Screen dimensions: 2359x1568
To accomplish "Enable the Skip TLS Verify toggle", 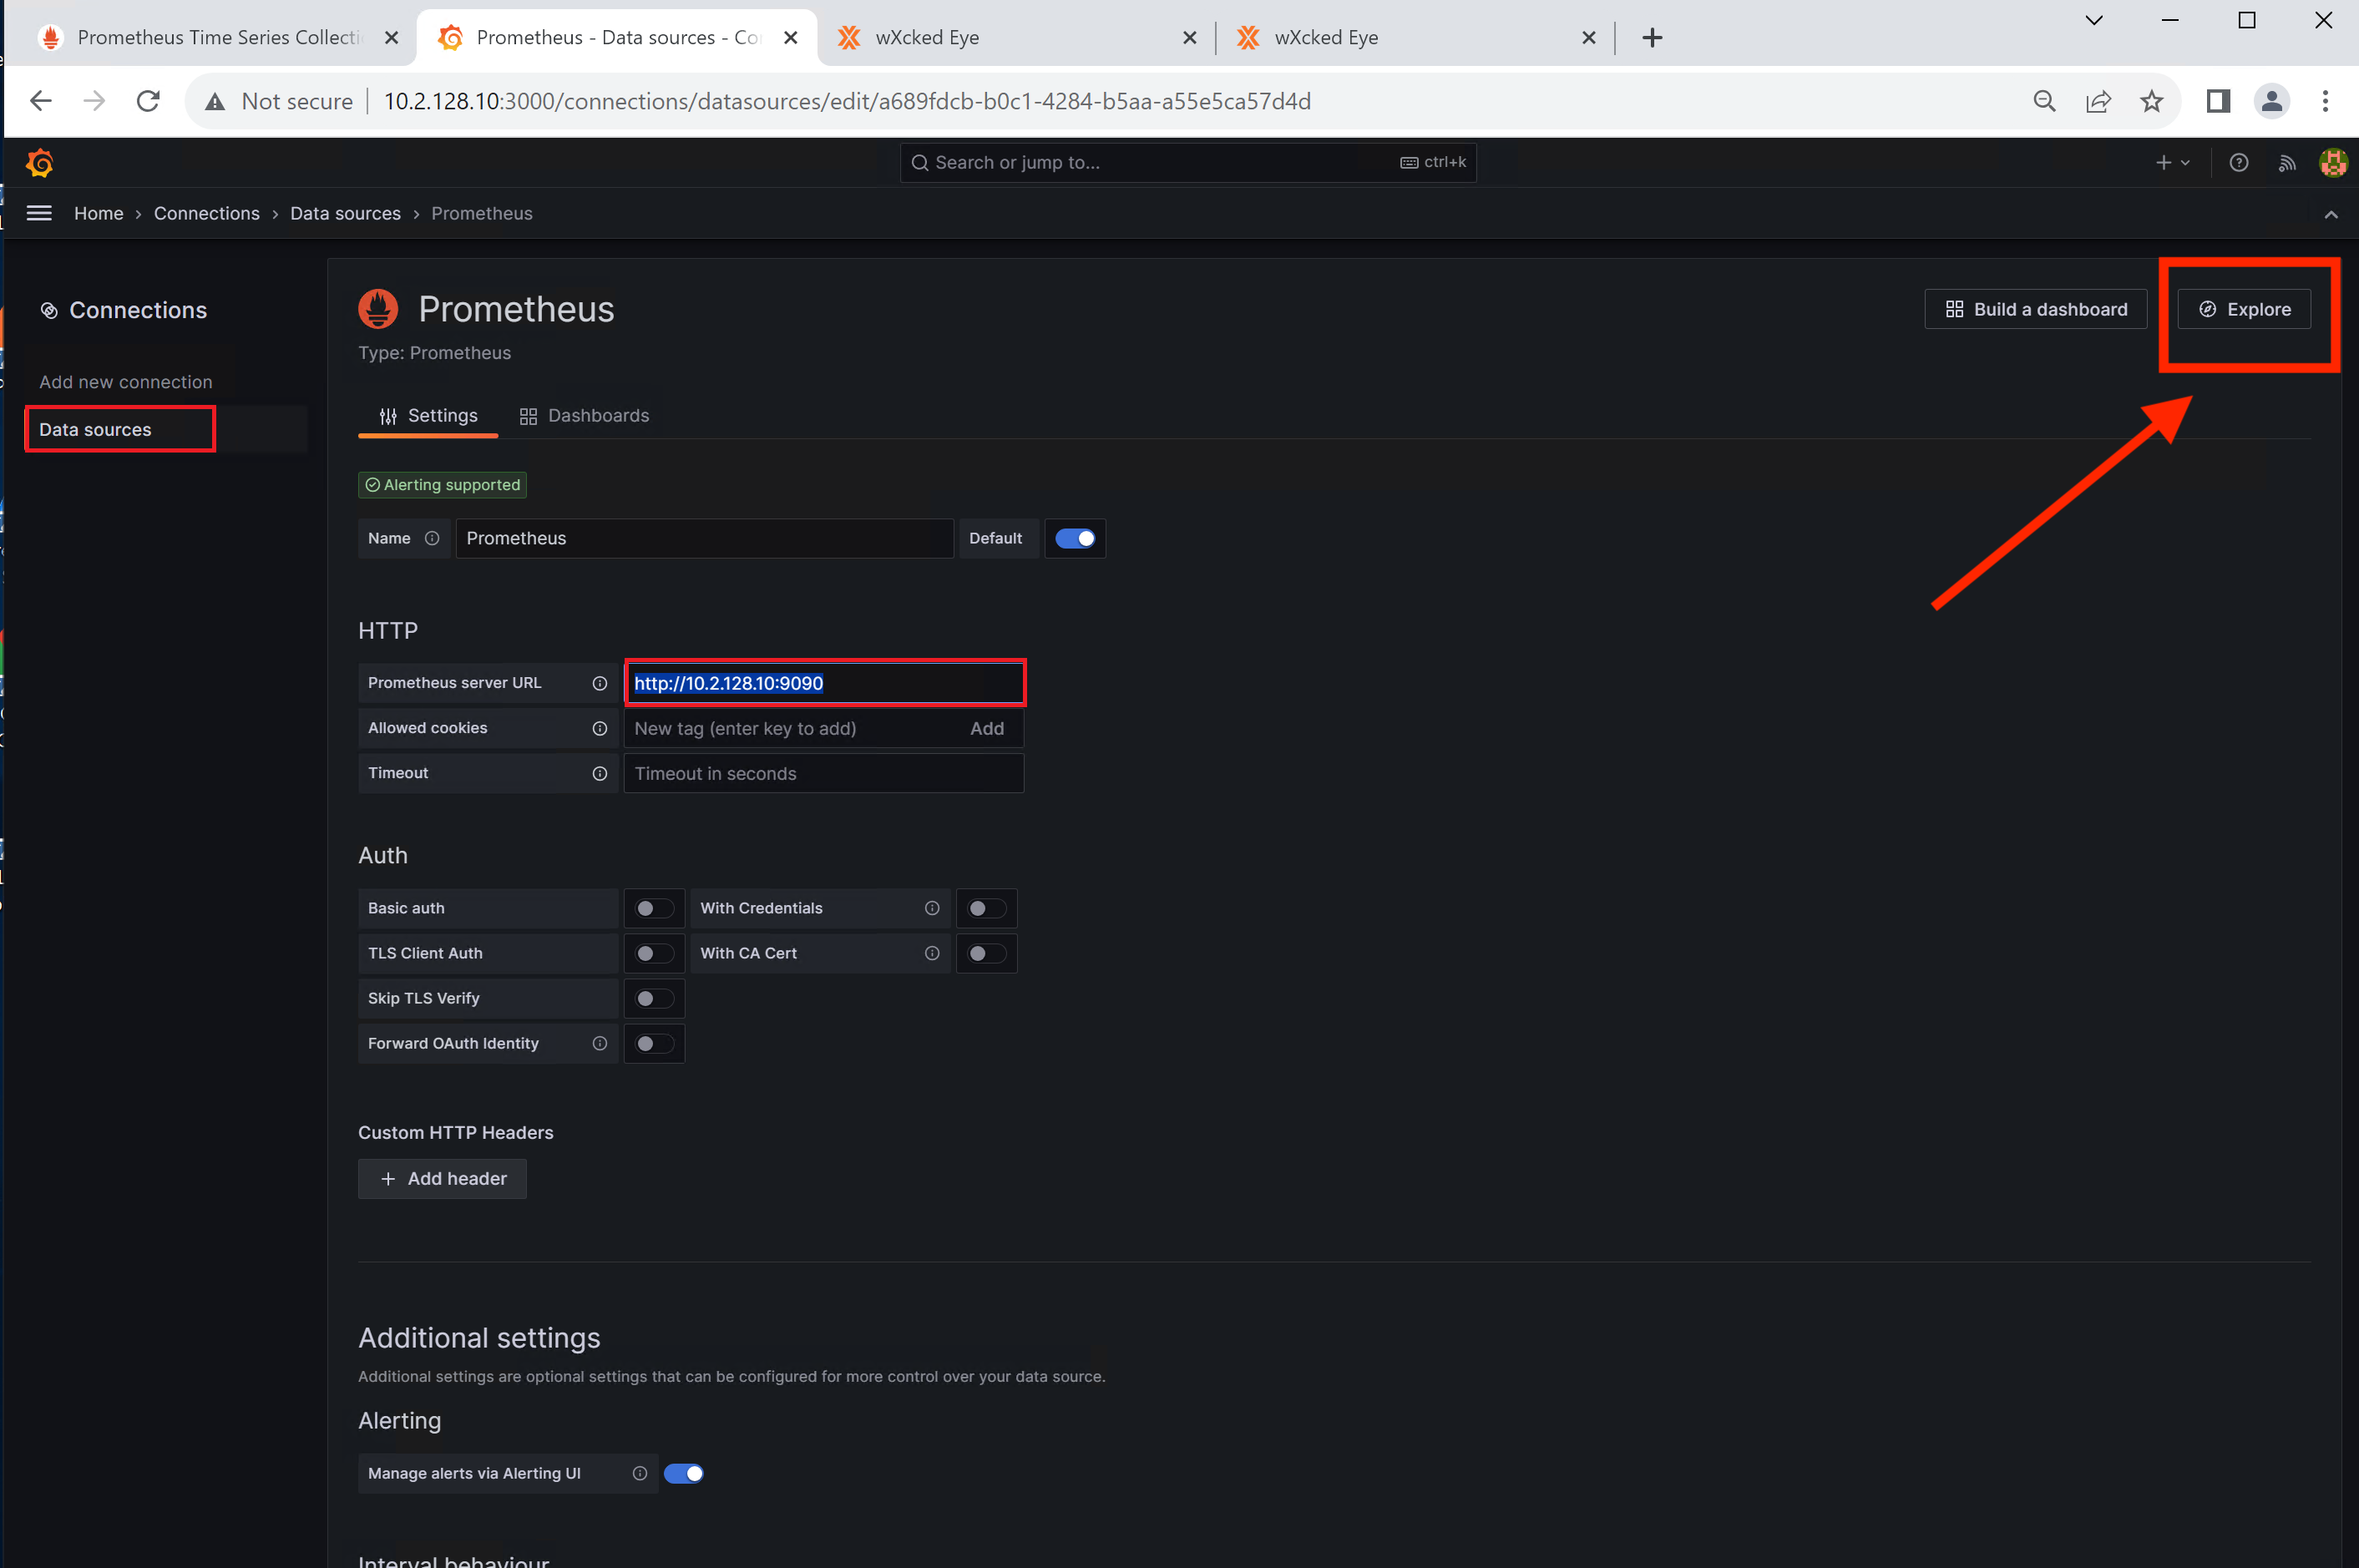I will [654, 998].
